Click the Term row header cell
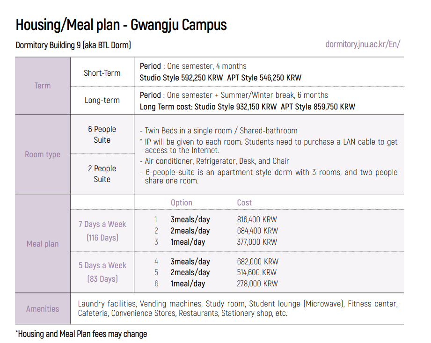Image resolution: width=431 pixels, height=343 pixels. click(43, 86)
